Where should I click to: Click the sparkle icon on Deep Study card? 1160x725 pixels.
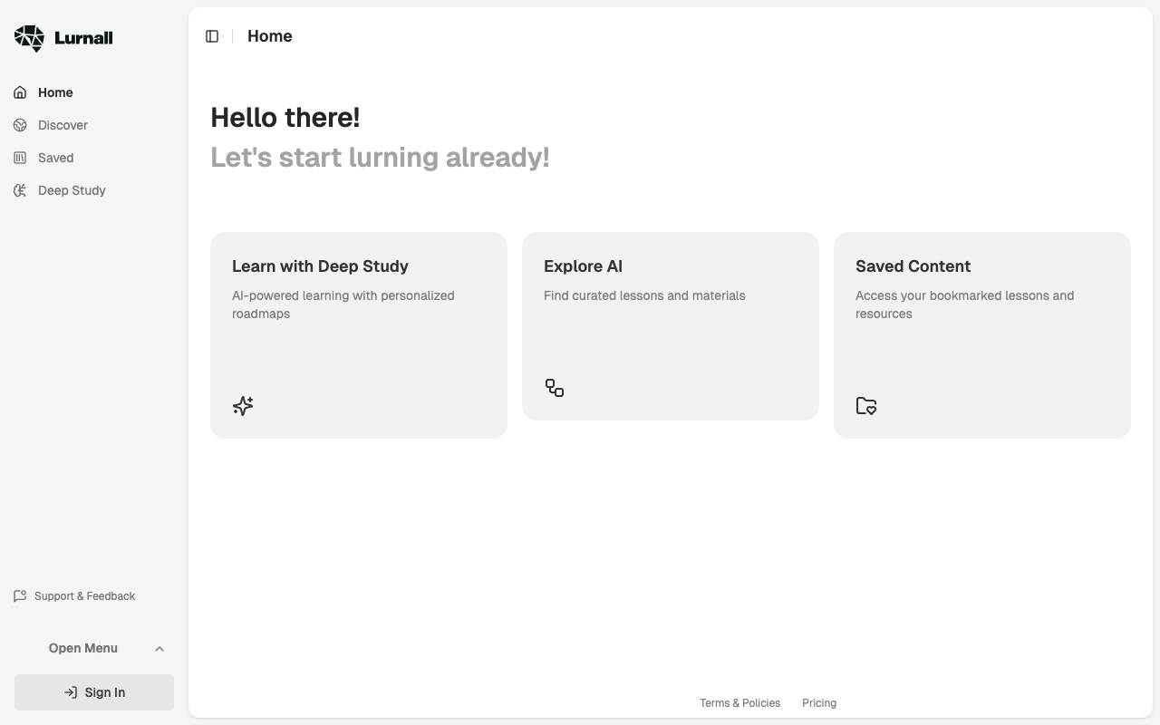[243, 405]
